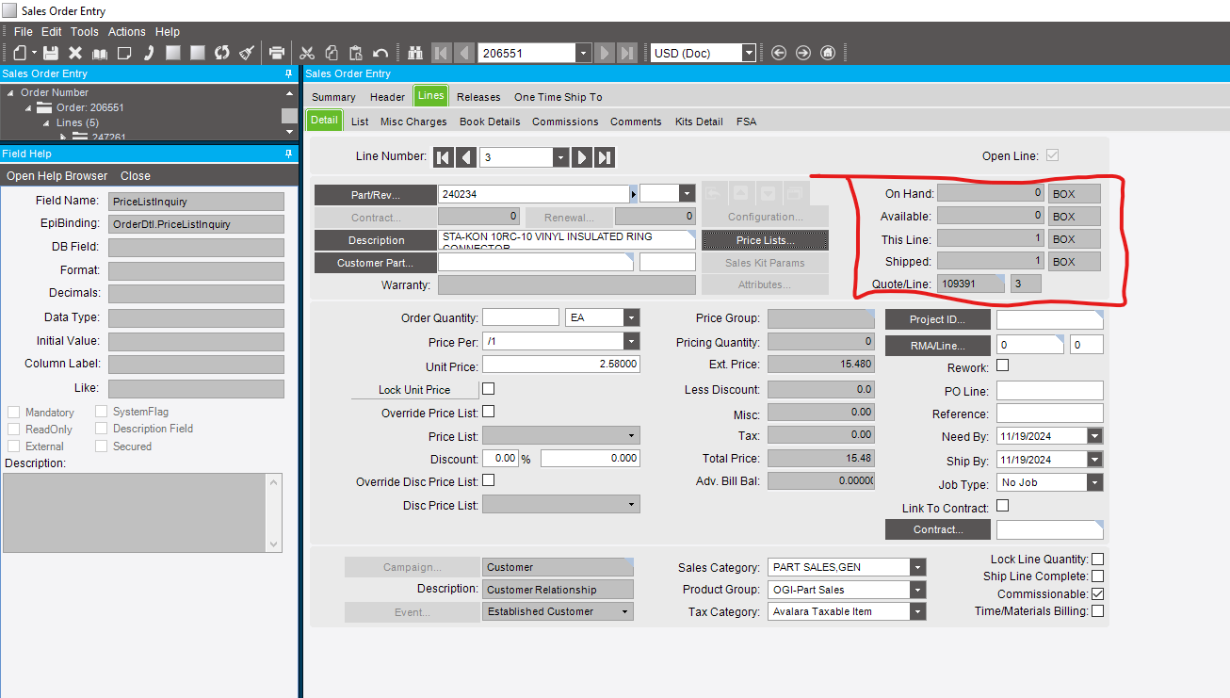Viewport: 1230px width, 698px height.
Task: Open the order number 206551 dropdown
Action: coord(583,54)
